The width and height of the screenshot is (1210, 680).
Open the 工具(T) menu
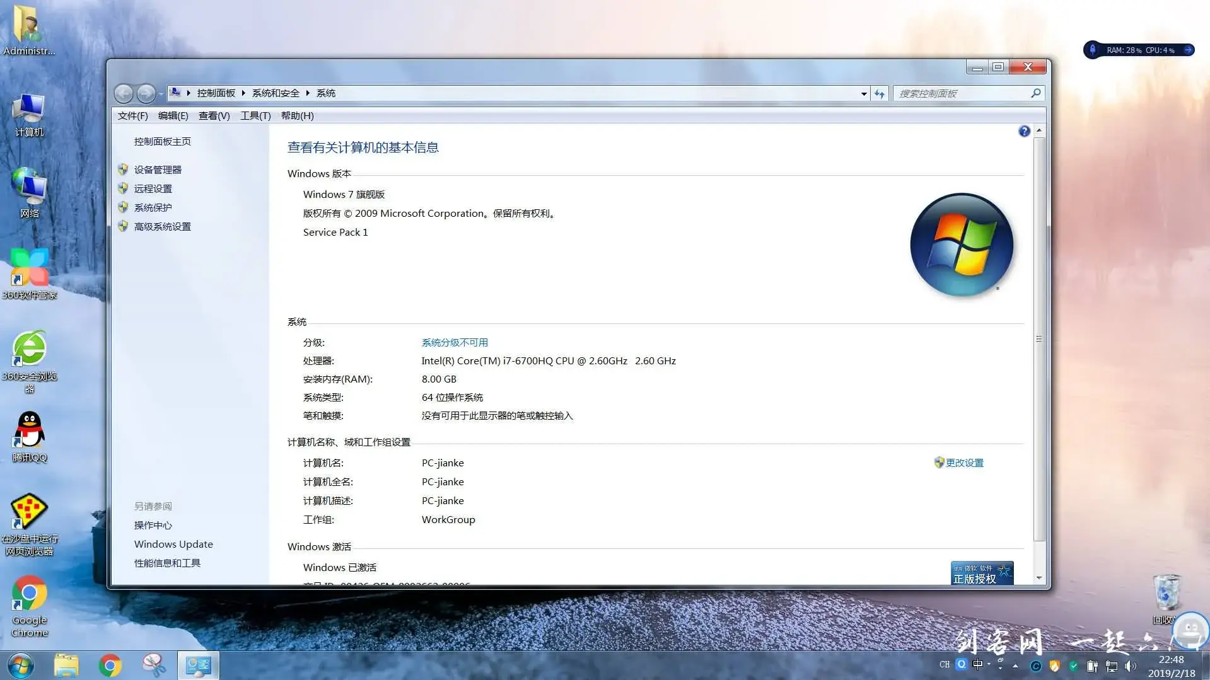click(255, 116)
